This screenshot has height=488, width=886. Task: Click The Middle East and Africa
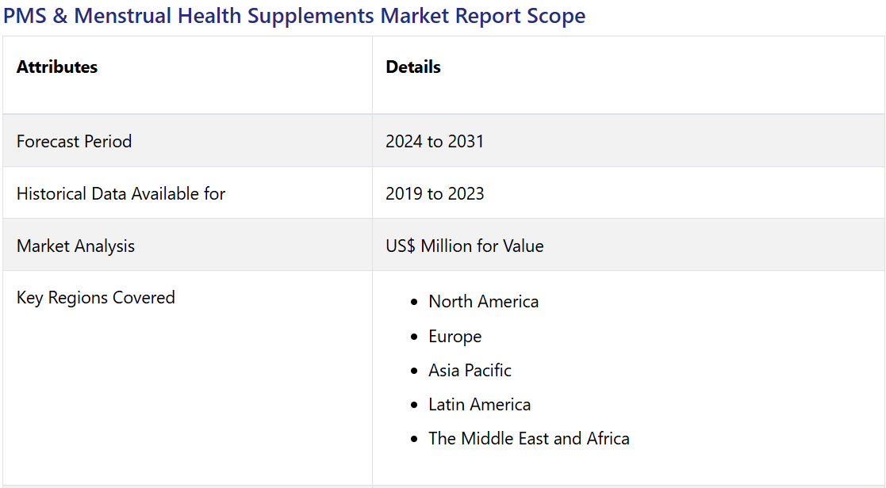529,439
